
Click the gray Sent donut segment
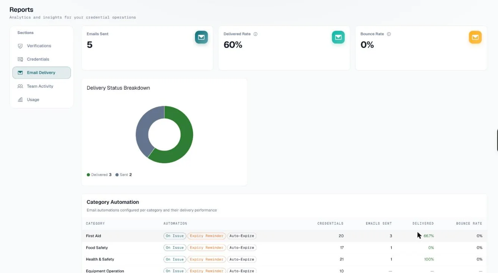[x=143, y=130]
